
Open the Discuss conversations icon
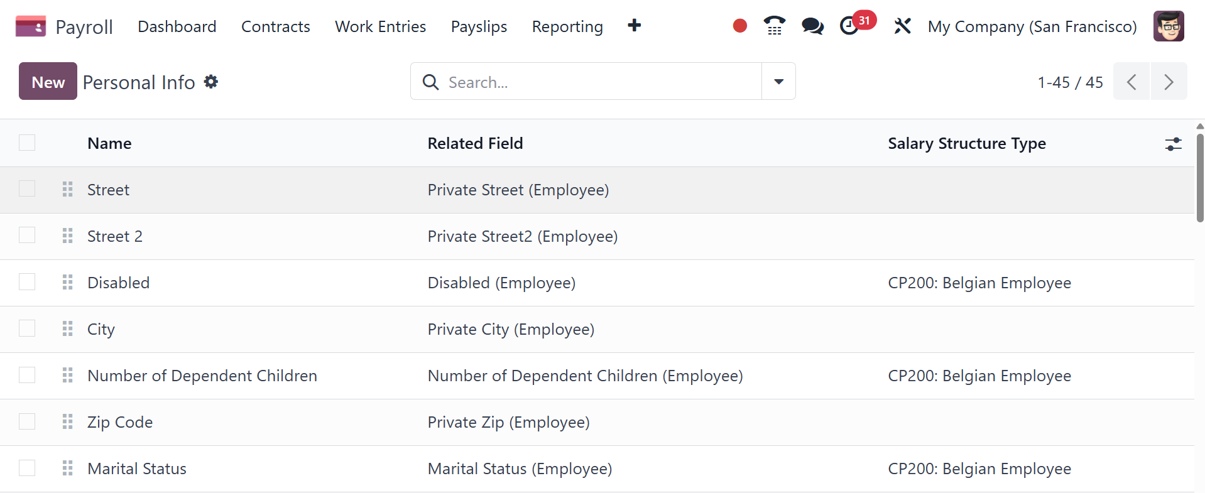click(x=812, y=26)
